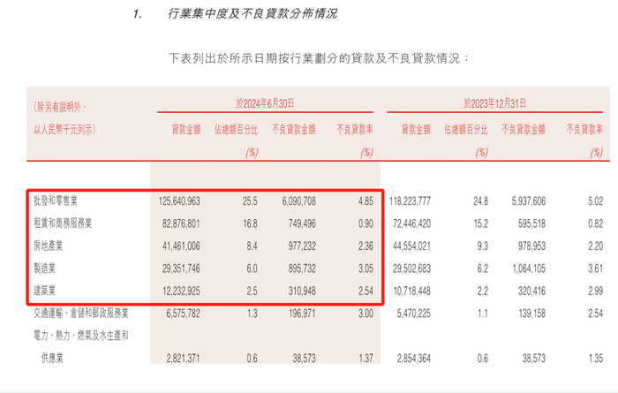Select the row label 建築業
This screenshot has height=393, width=618.
44,291
